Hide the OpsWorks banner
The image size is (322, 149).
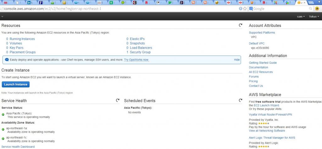(x=237, y=60)
